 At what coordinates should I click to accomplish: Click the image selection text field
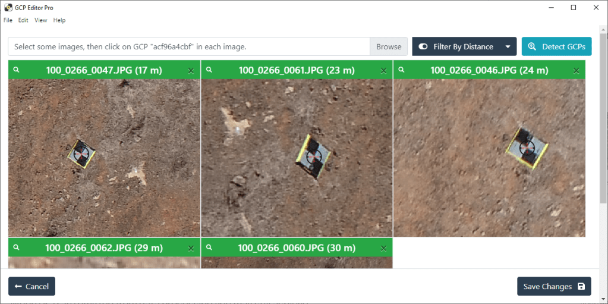189,46
